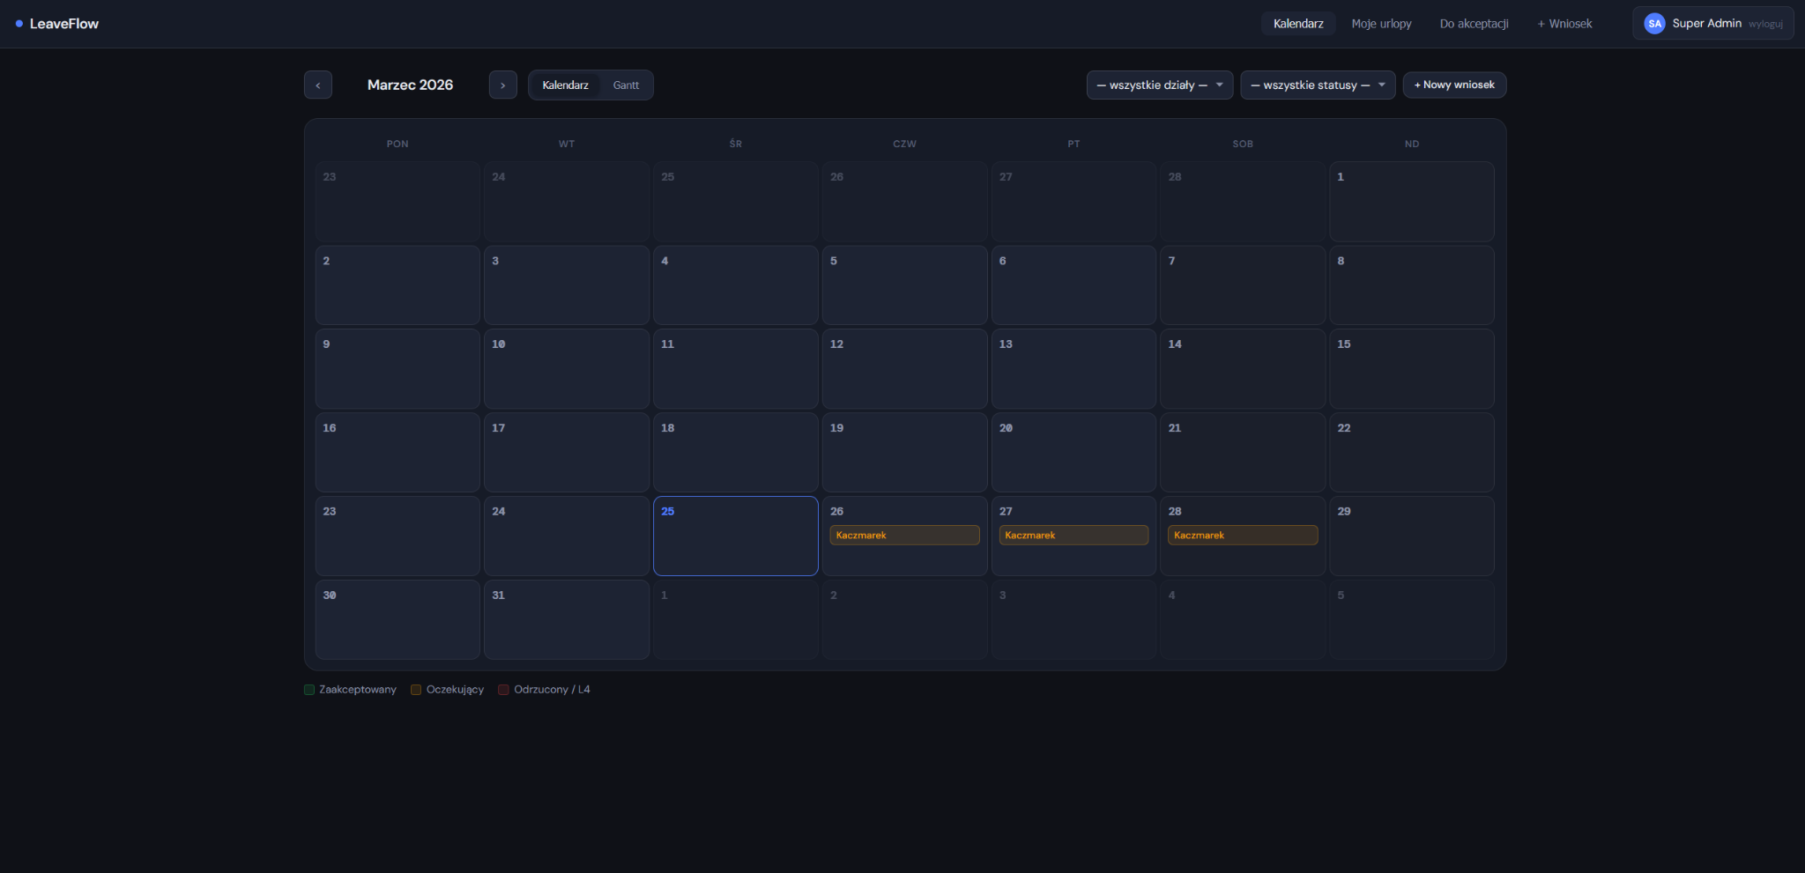Open Kaczmarek leave entry on 28
1805x873 pixels.
pyautogui.click(x=1243, y=536)
